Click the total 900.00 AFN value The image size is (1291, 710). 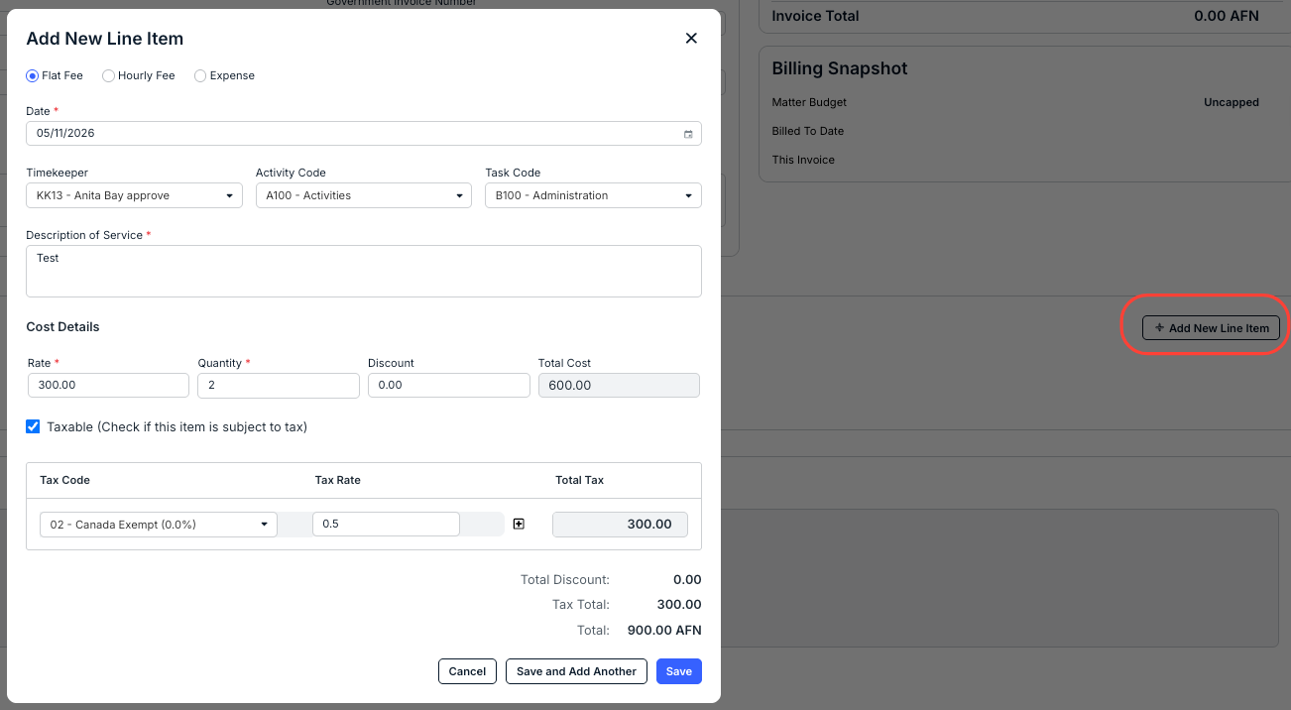click(x=664, y=630)
